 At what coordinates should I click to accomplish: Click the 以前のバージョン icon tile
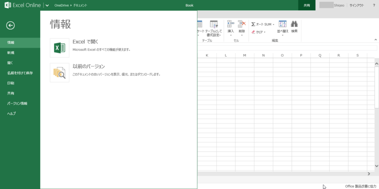click(x=60, y=73)
